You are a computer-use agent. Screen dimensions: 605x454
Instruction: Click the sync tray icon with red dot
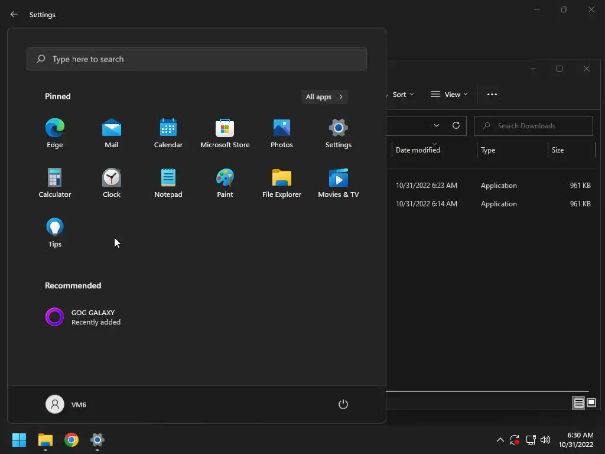click(x=515, y=440)
